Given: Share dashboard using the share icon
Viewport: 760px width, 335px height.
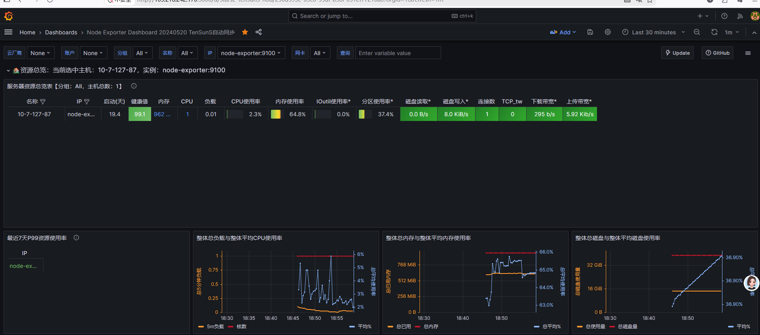Looking at the screenshot, I should tap(259, 32).
